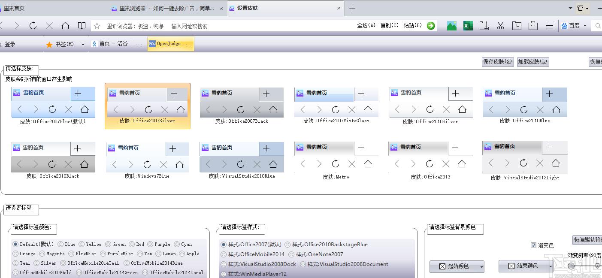The width and height of the screenshot is (602, 278).
Task: Choose the Office2010Silver skin thumbnail
Action: pos(430,106)
